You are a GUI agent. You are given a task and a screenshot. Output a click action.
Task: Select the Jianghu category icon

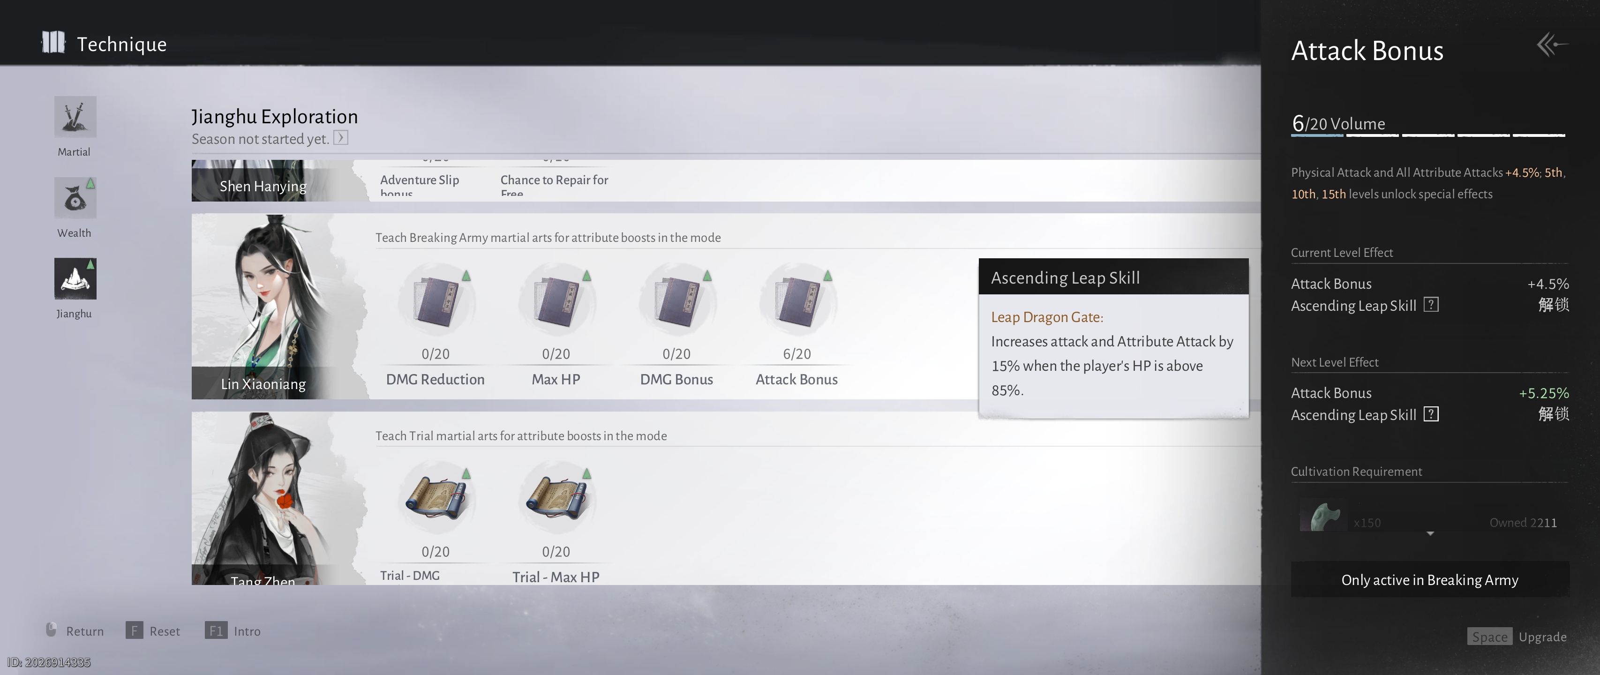point(75,279)
